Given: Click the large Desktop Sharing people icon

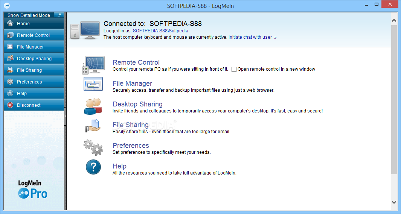Looking at the screenshot, I should 93,106.
